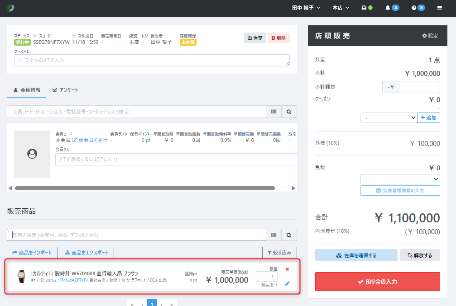The image size is (456, 306).
Task: Click 未確保 stock badge
Action: point(188,42)
